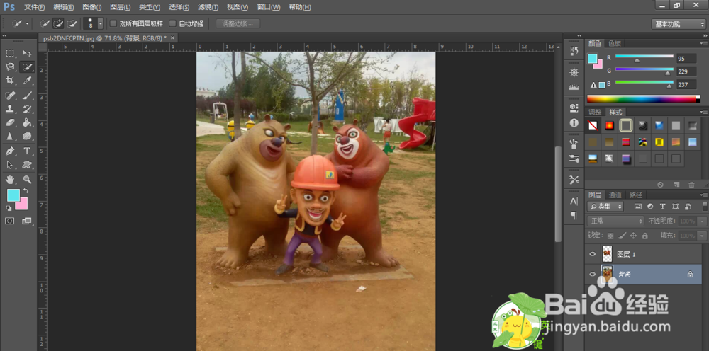Reset default foreground and background colors

tap(9, 208)
